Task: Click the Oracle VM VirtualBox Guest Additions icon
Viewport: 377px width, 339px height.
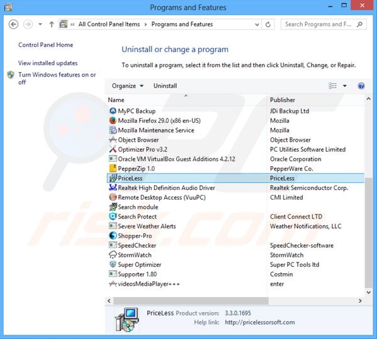Action: click(x=112, y=159)
